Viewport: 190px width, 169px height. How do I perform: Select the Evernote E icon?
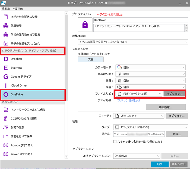(6, 68)
